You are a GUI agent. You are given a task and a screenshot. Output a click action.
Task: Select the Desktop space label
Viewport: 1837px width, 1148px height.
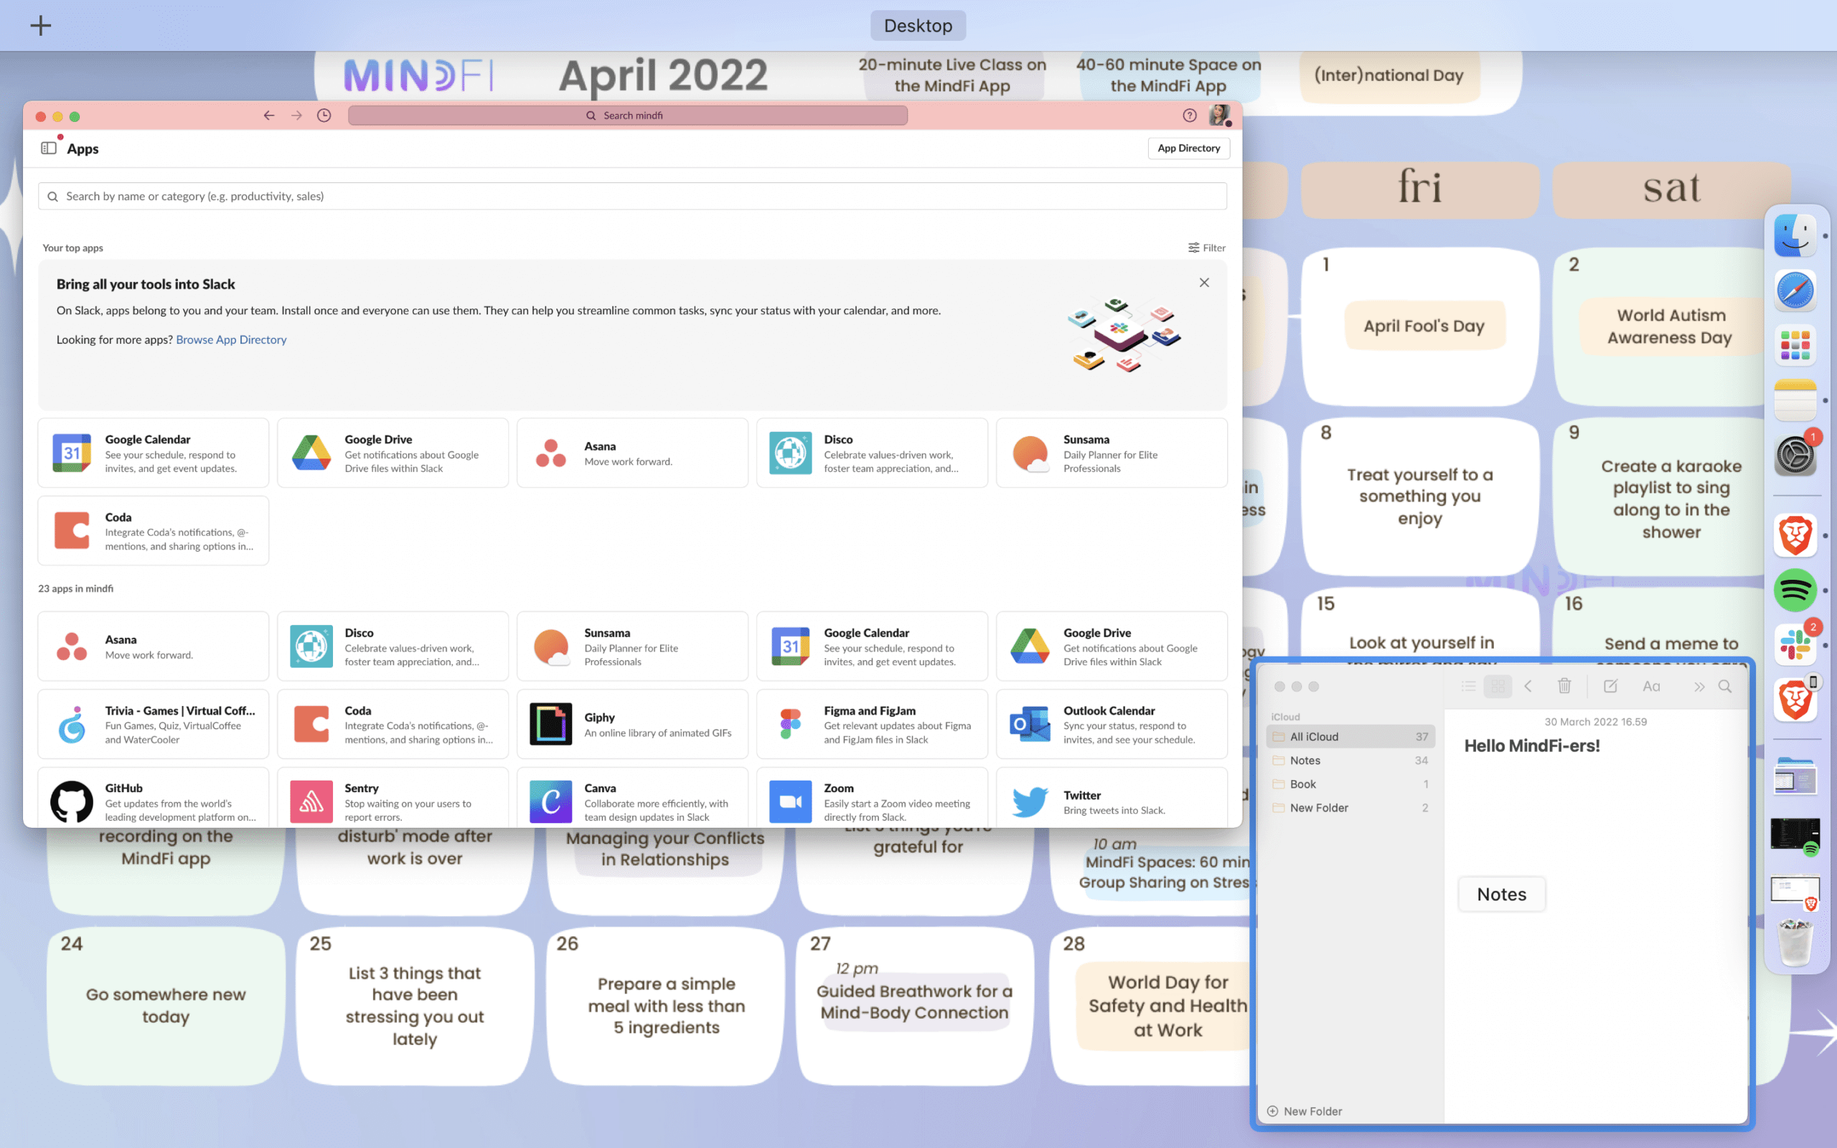pos(918,25)
